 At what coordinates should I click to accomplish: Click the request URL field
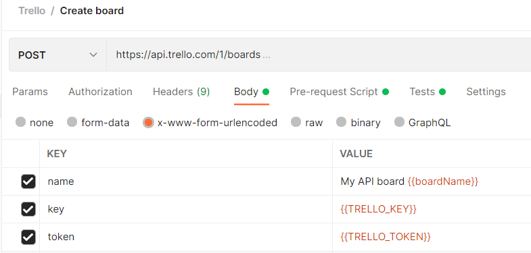point(319,55)
